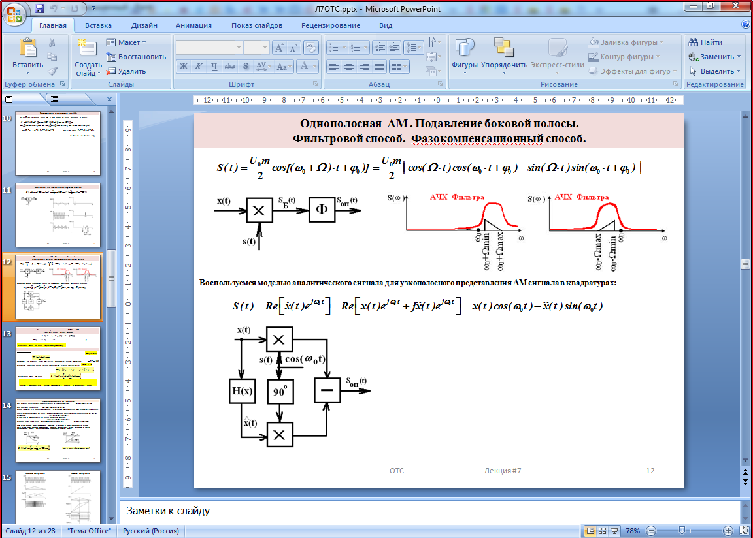Click the Cut scissors icon
Screen dimensions: 753x538
[x=53, y=42]
